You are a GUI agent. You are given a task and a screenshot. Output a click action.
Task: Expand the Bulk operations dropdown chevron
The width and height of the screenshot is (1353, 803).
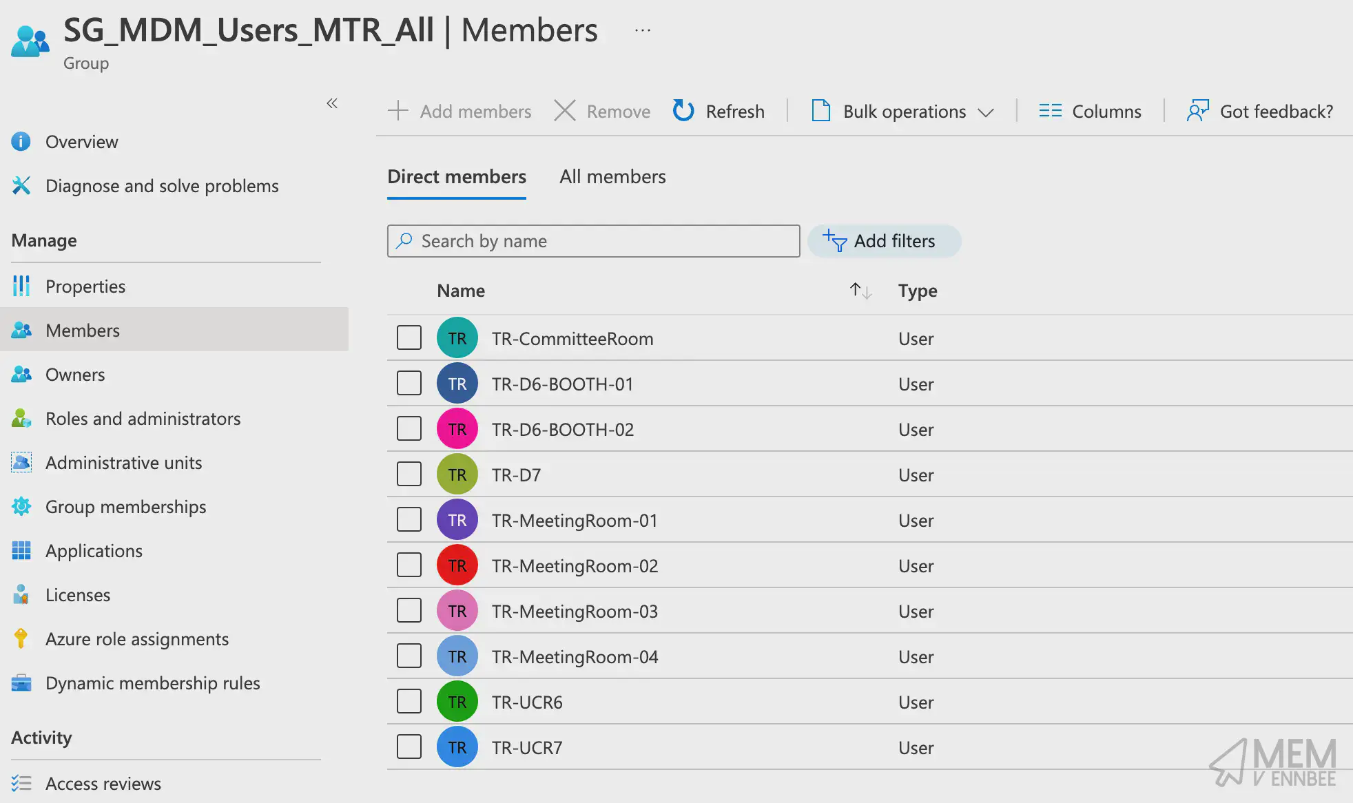[x=986, y=112]
